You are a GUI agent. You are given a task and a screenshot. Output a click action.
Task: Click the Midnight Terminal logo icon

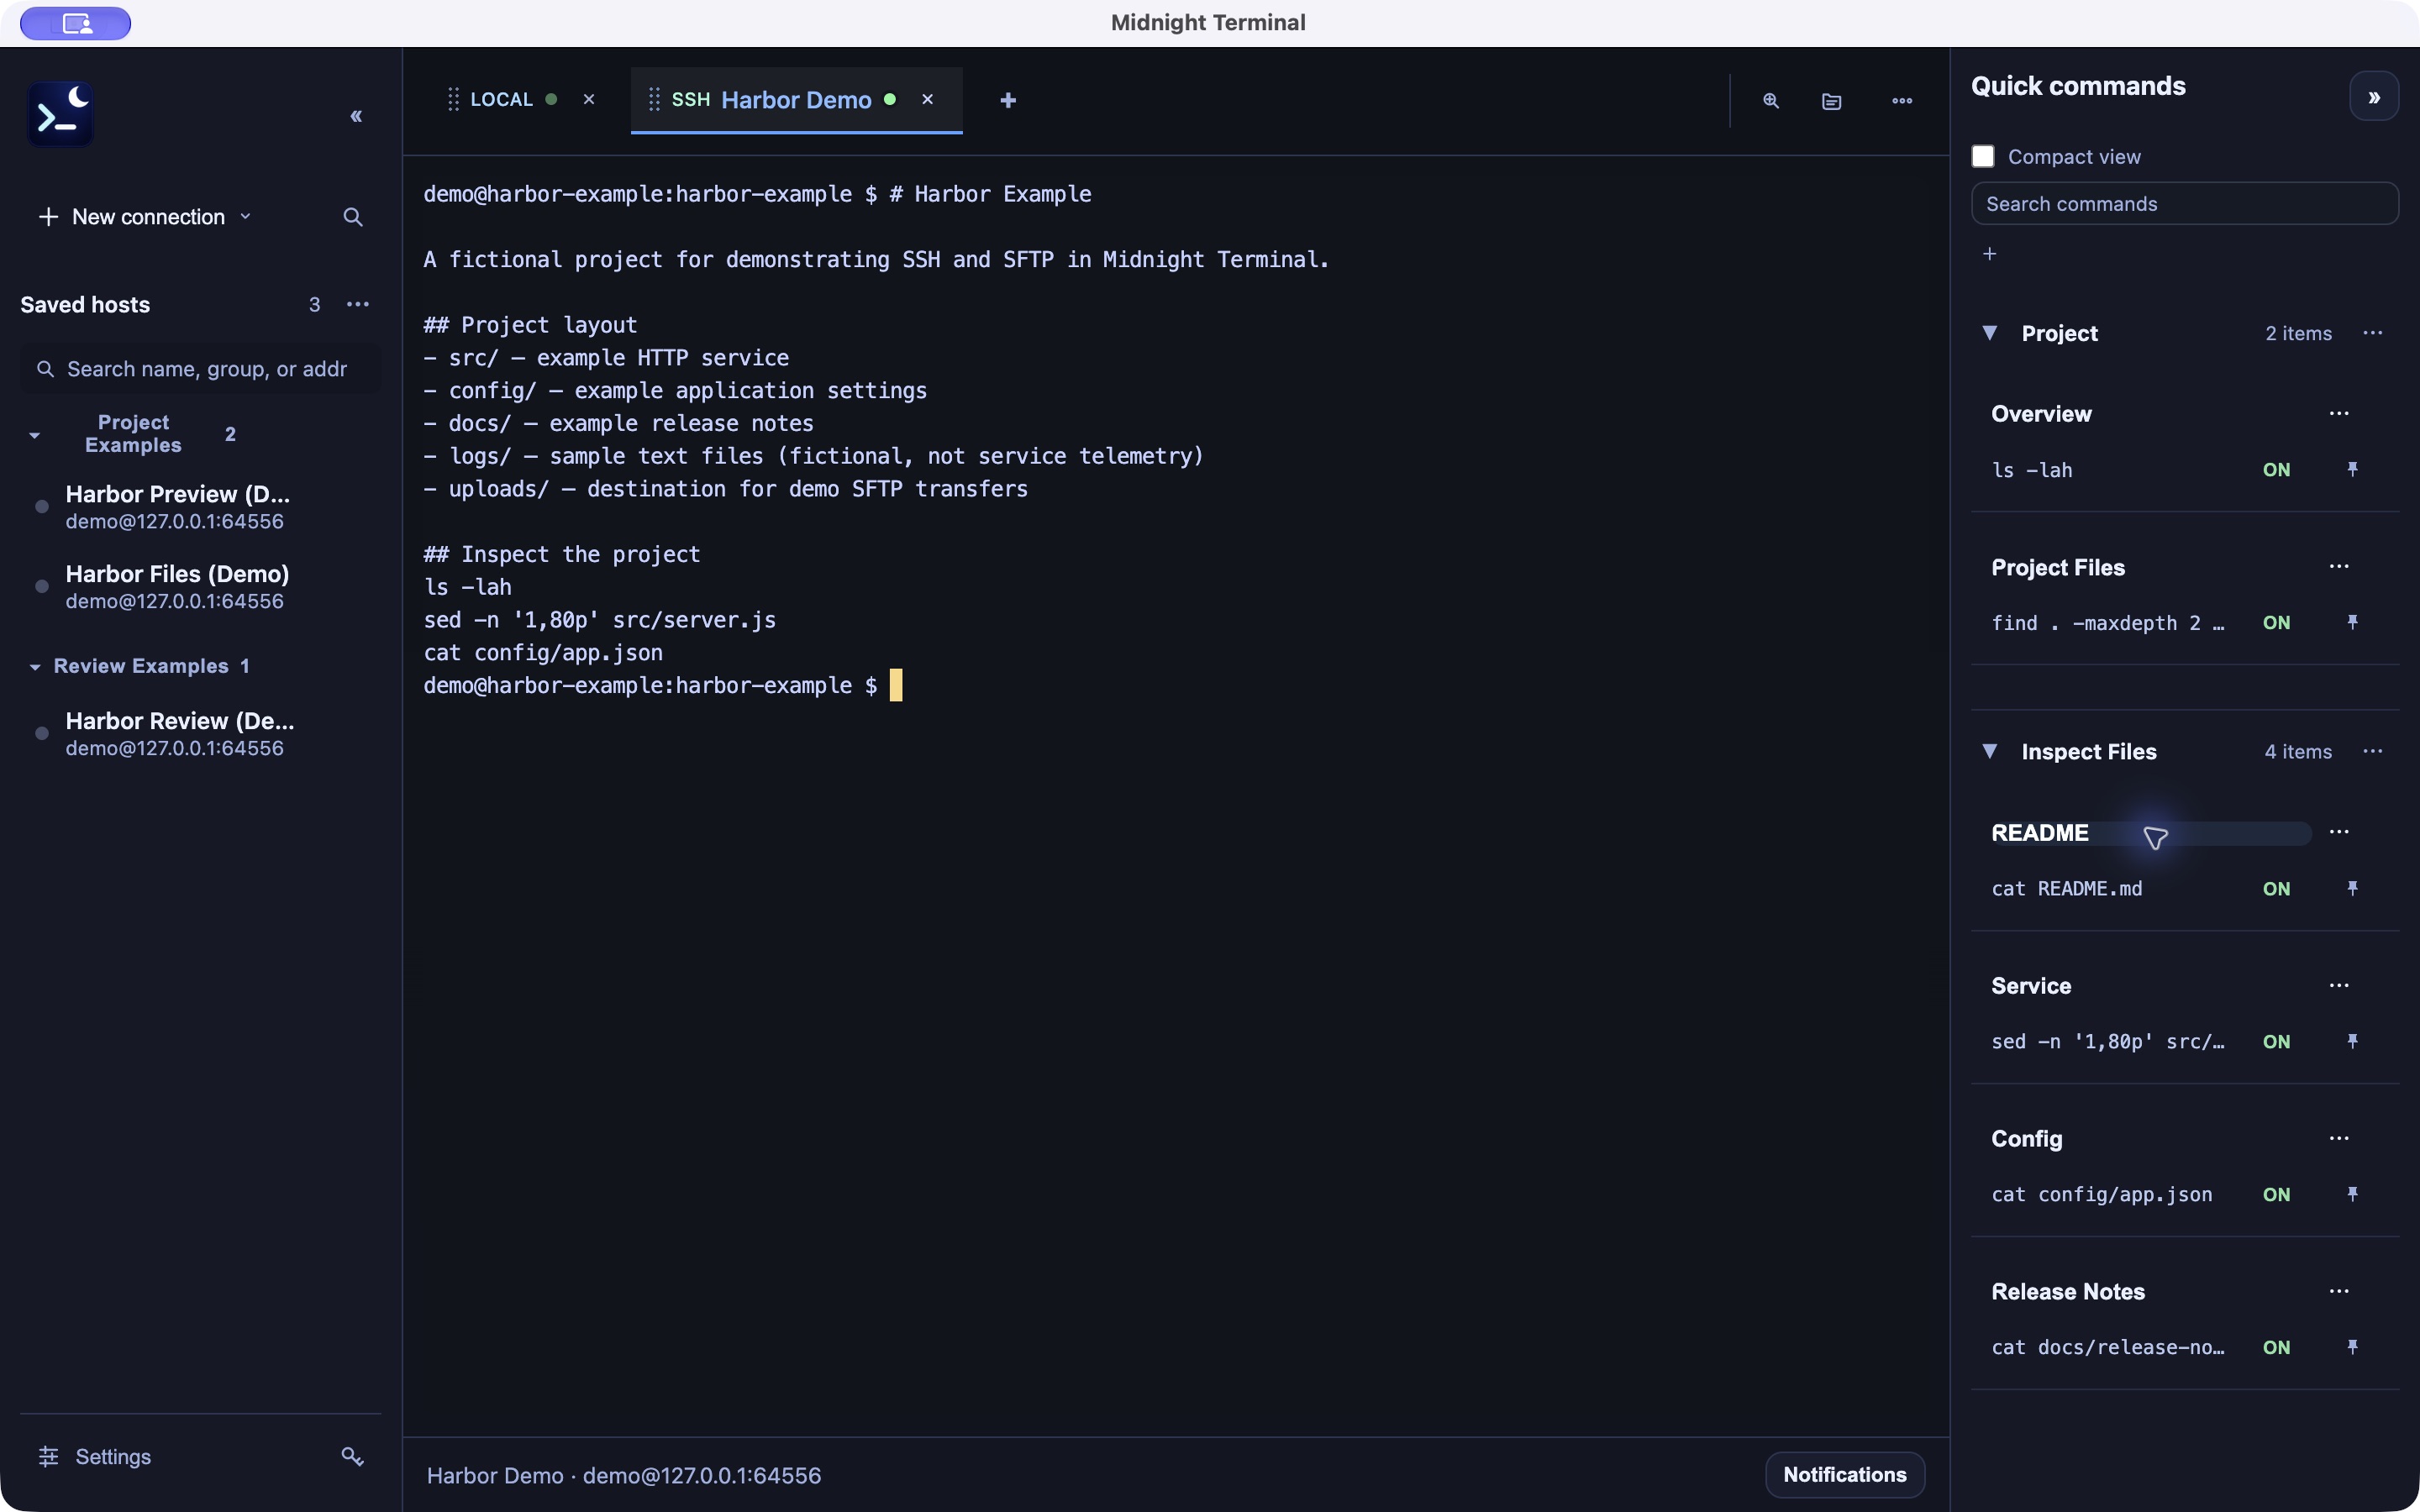(60, 114)
